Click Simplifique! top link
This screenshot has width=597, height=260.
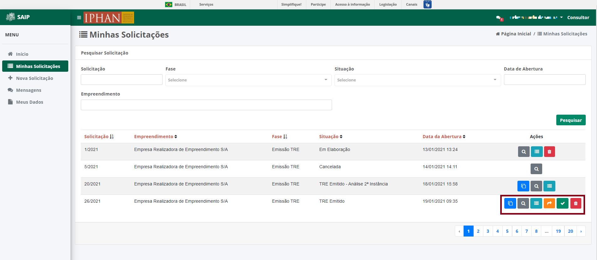pos(291,4)
